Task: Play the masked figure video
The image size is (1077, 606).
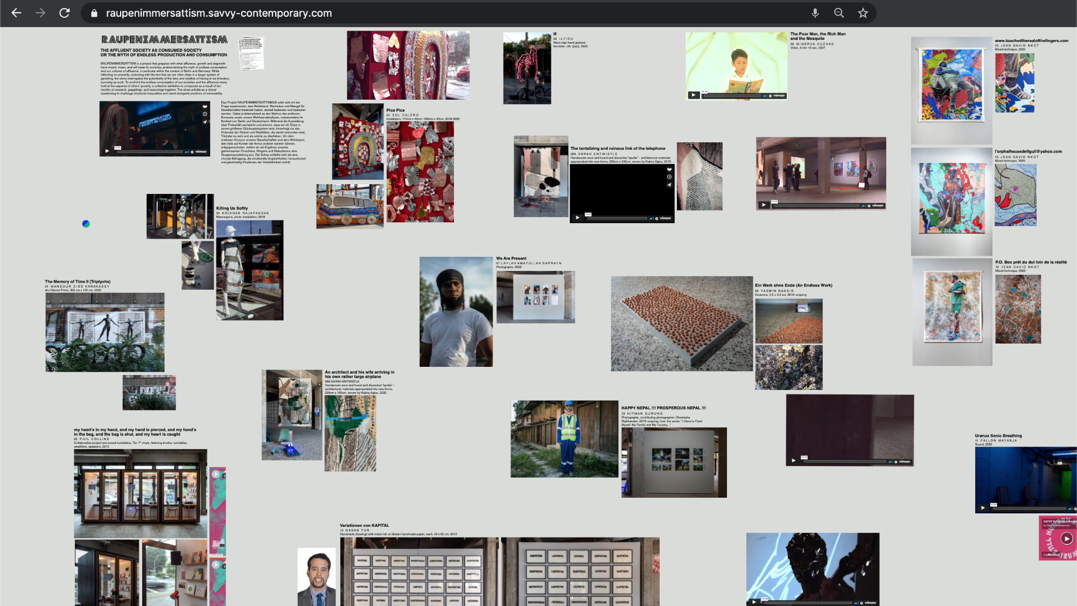Action: (x=754, y=602)
